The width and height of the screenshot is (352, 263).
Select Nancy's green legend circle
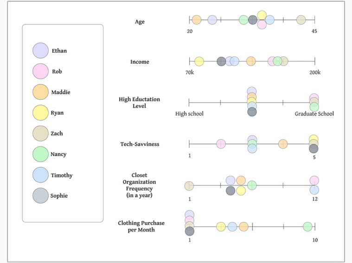40,154
